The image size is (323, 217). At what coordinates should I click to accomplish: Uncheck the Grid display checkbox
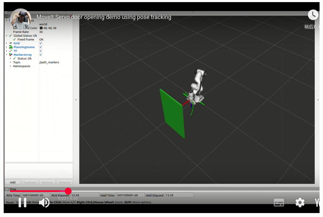(x=41, y=43)
